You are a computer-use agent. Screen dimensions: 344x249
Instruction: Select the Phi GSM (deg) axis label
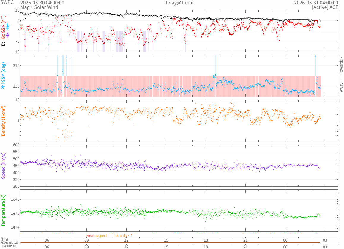click(x=4, y=76)
